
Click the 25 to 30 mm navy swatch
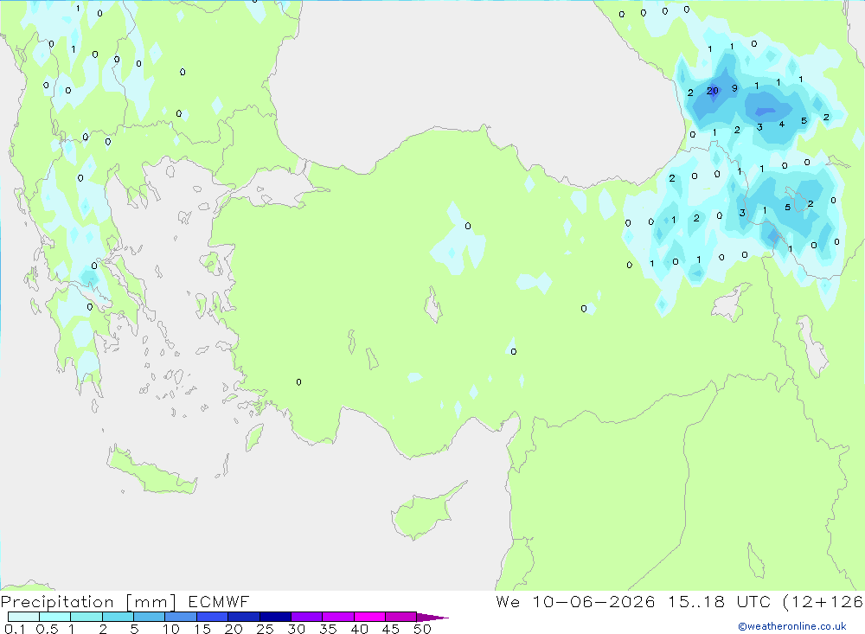click(x=275, y=617)
